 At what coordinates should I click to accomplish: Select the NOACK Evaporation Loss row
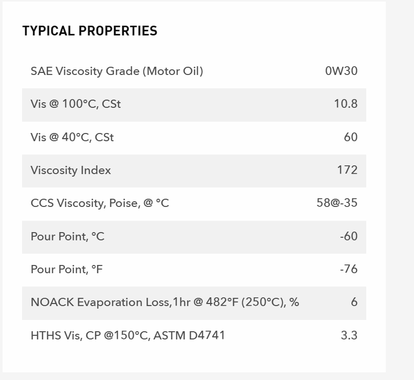click(194, 303)
